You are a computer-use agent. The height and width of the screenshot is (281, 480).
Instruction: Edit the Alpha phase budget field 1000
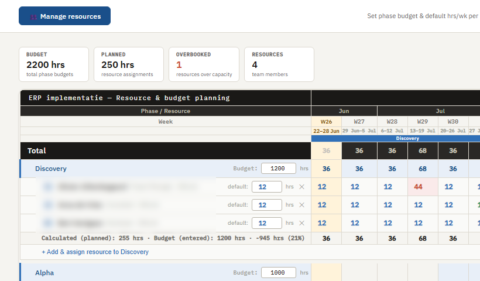[278, 272]
